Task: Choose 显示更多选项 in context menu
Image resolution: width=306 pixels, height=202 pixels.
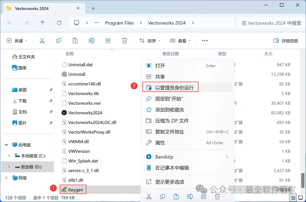Action: pyautogui.click(x=187, y=182)
